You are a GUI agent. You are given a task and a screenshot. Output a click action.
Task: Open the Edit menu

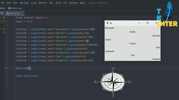coord(9,3)
